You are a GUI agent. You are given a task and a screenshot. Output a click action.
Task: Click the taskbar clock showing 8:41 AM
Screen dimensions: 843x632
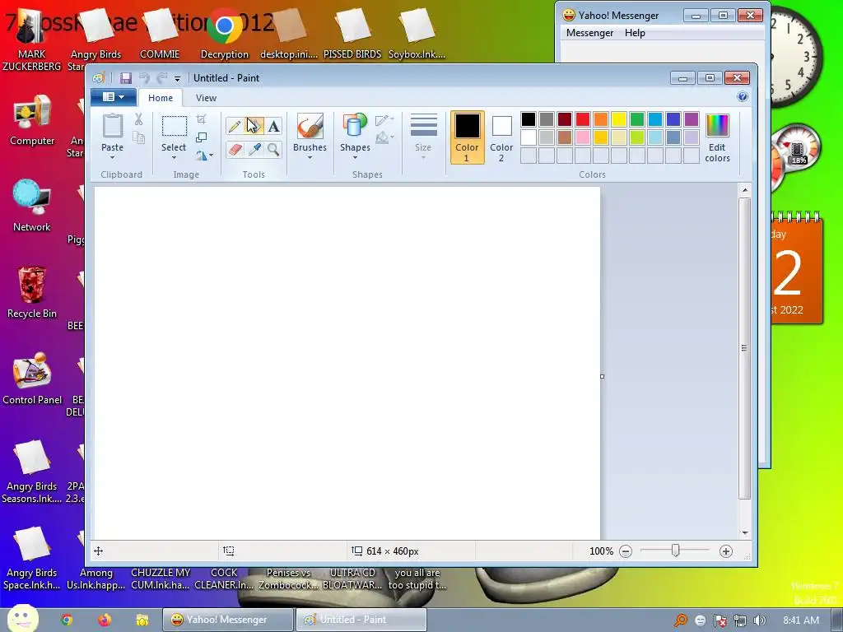point(801,620)
